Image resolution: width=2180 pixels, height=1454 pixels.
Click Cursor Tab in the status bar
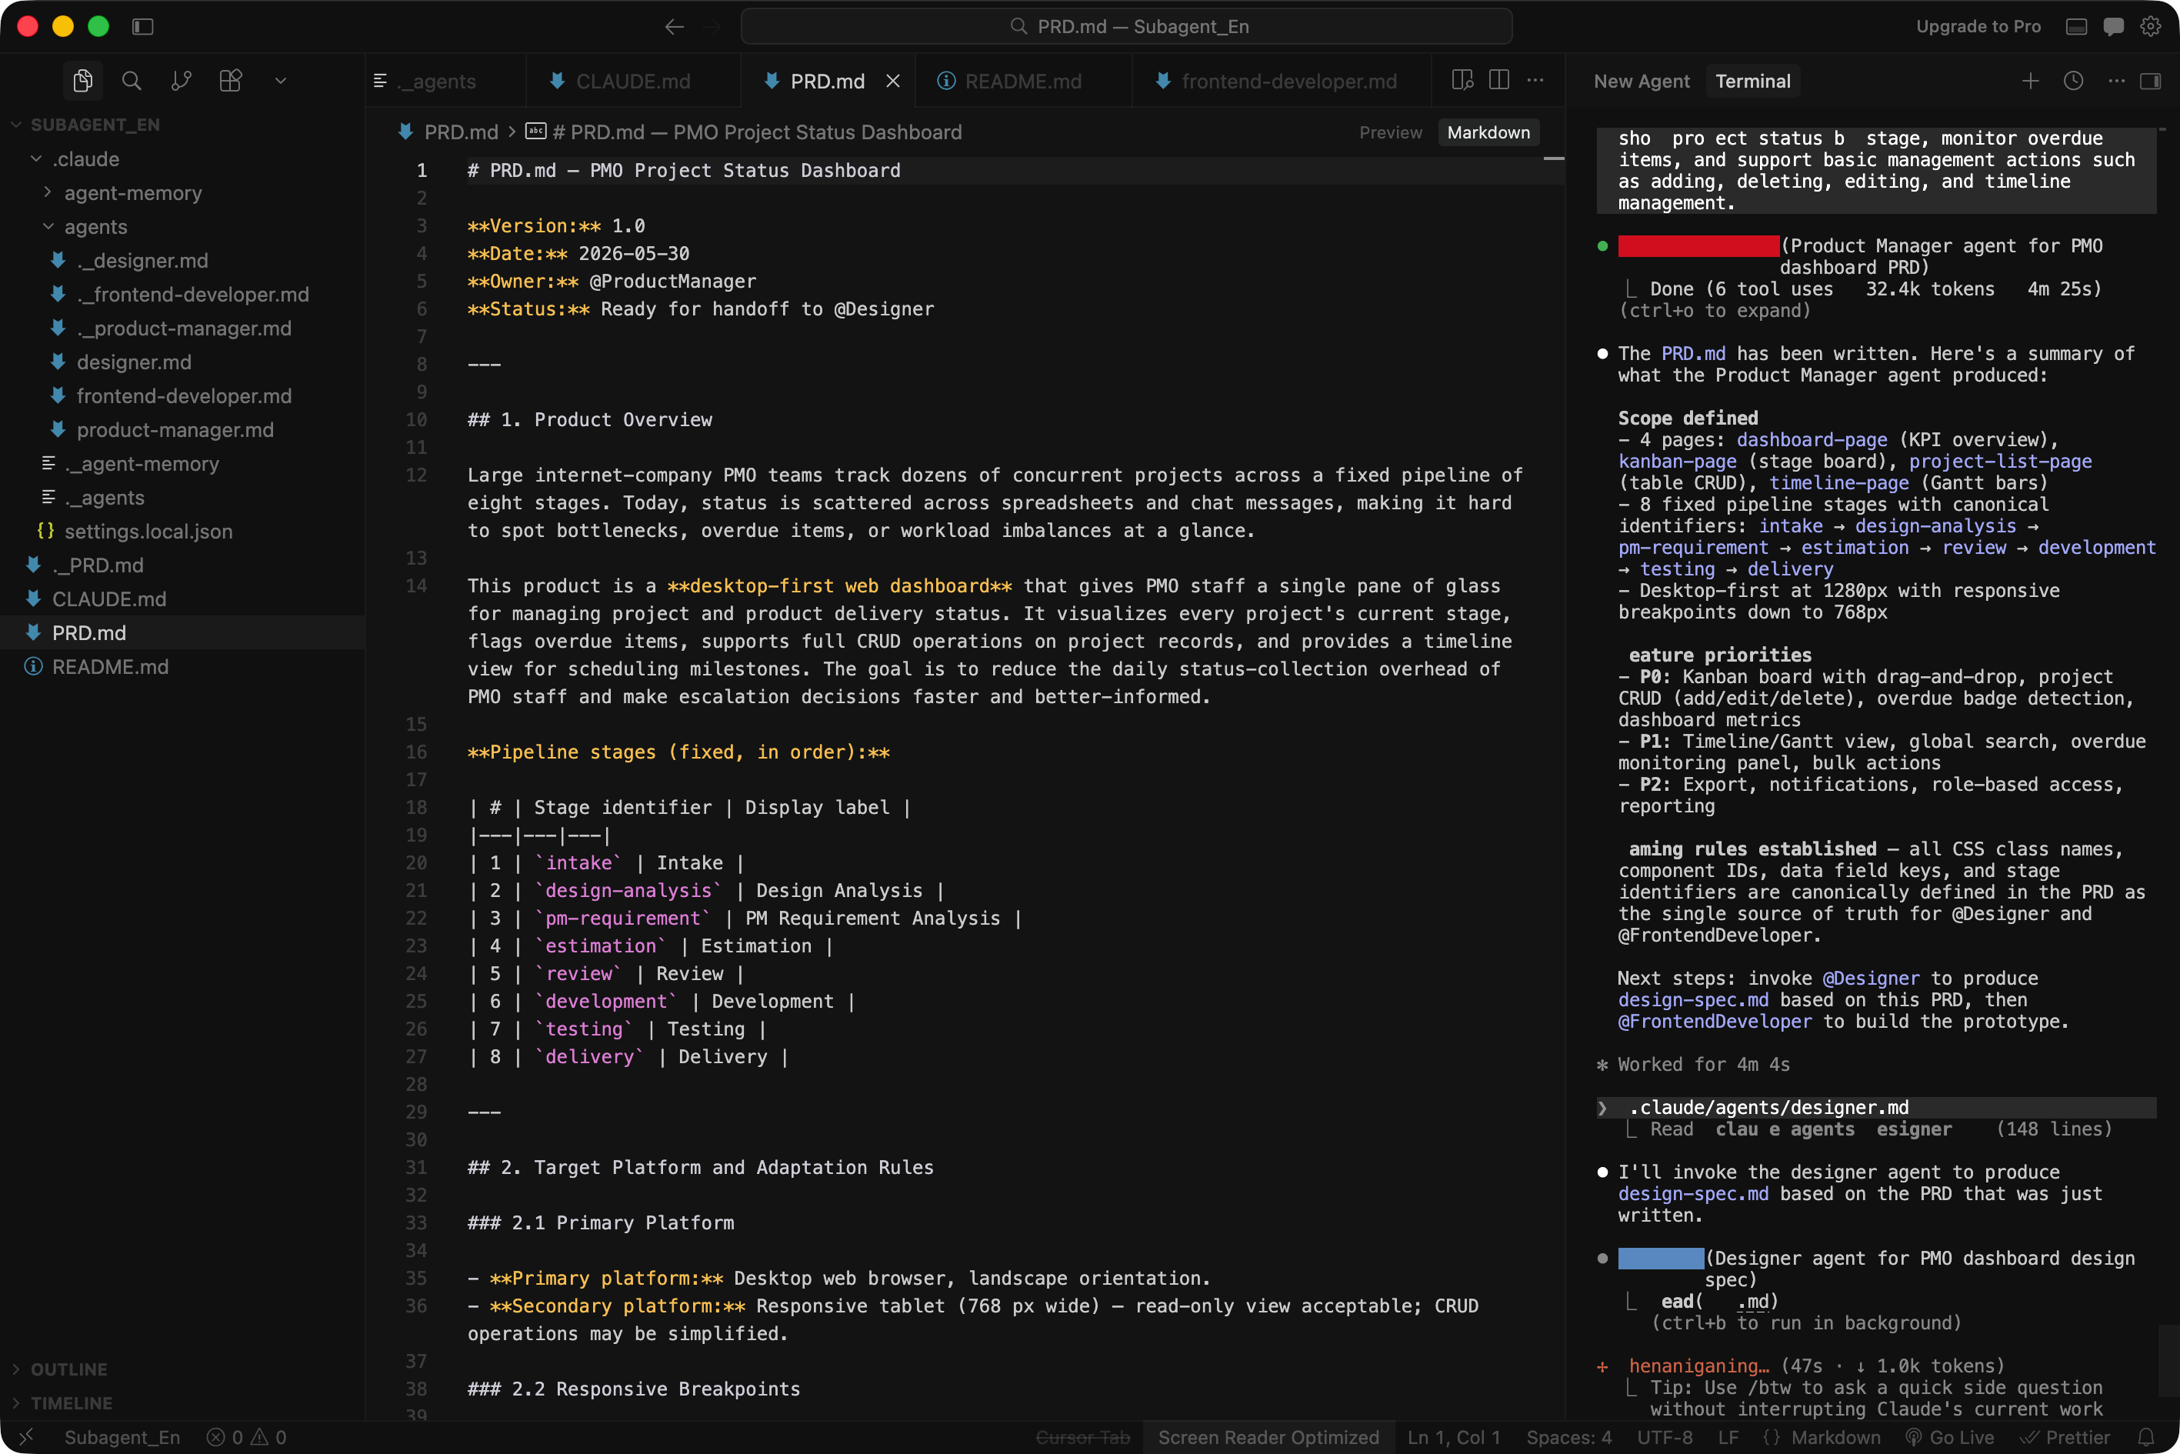tap(1082, 1436)
